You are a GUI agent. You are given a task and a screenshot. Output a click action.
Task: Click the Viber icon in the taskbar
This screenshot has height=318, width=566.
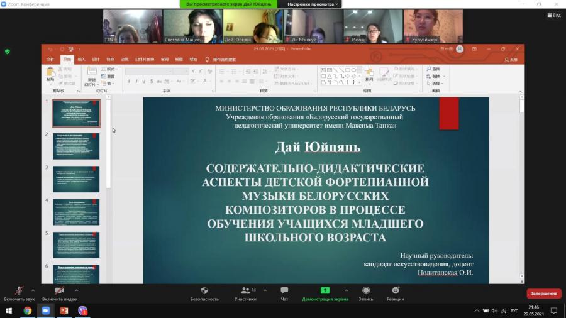click(82, 310)
